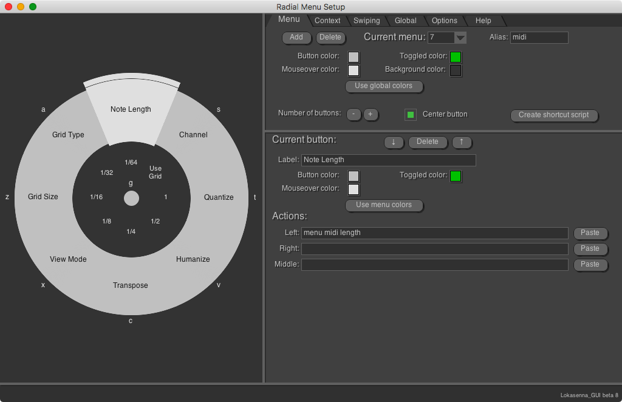622x402 pixels.
Task: Click the Transpose wedge
Action: [130, 285]
